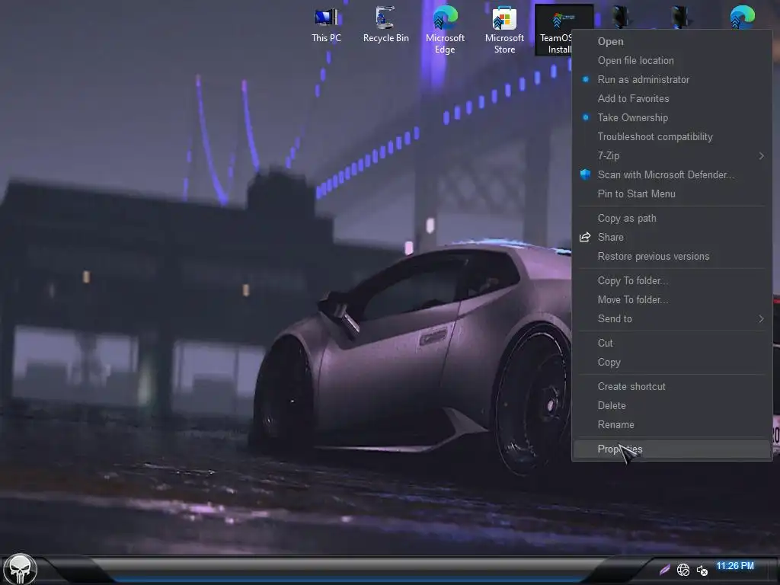Select the Microsoft Edge icon beside Recycle Bin
Viewport: 780px width, 585px height.
(x=445, y=30)
